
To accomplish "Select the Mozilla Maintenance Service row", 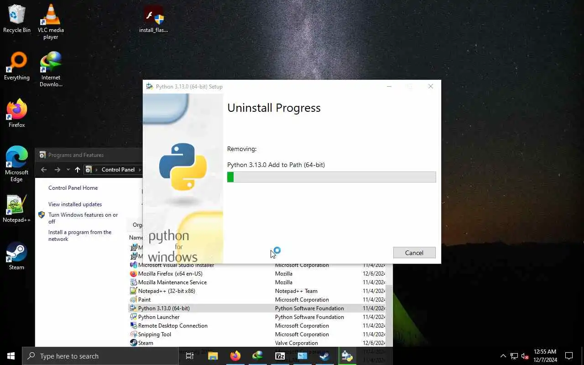I will 258,282.
